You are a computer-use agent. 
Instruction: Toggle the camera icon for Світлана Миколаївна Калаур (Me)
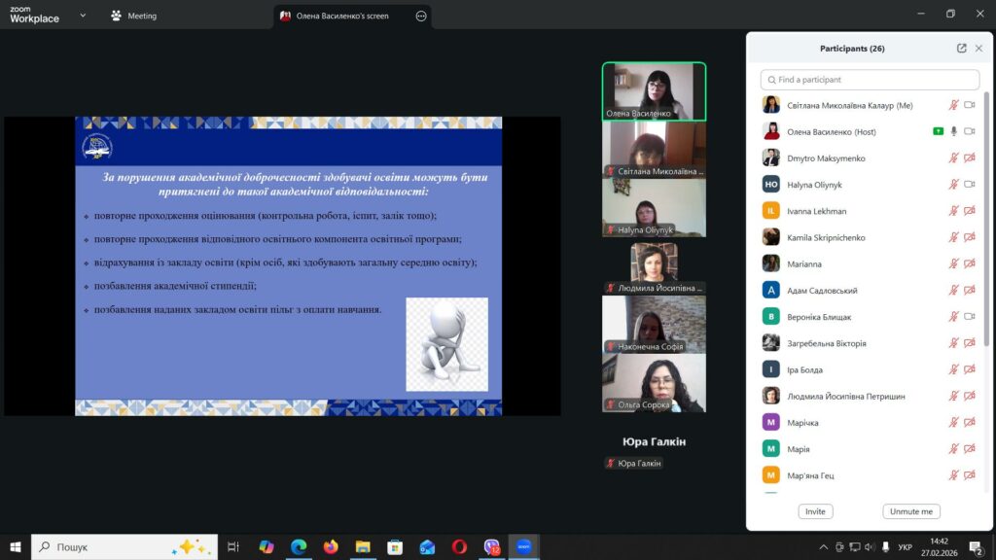[969, 105]
